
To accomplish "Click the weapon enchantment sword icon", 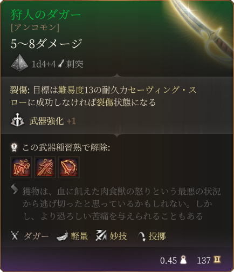I will tap(17, 120).
